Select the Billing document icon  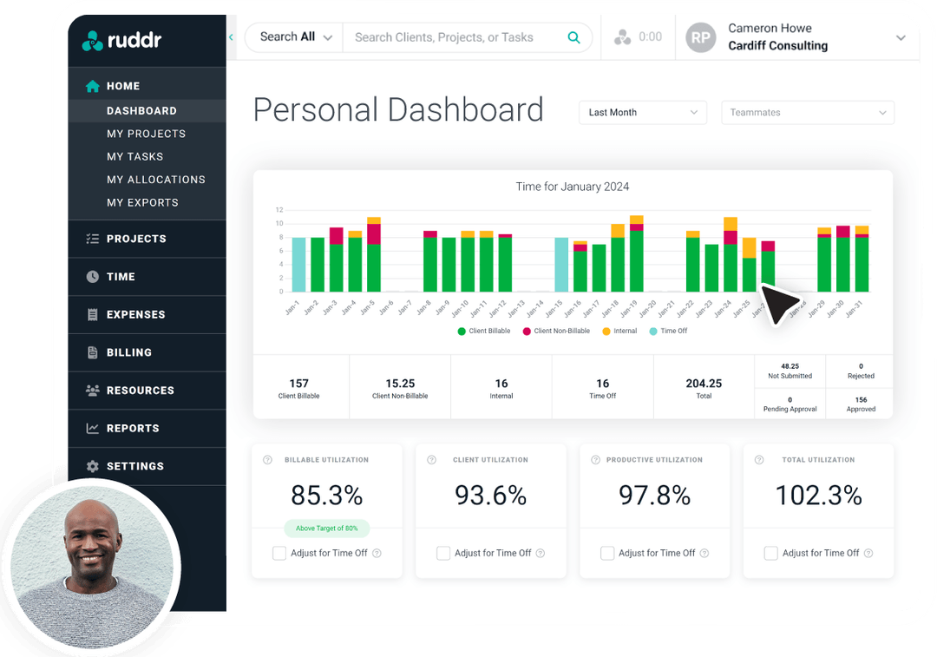[94, 351]
